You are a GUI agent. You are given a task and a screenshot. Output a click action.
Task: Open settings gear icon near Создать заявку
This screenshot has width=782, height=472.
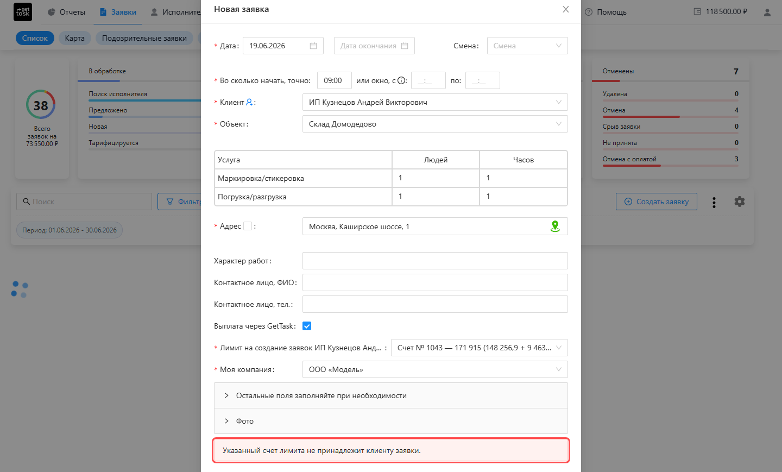pyautogui.click(x=740, y=202)
